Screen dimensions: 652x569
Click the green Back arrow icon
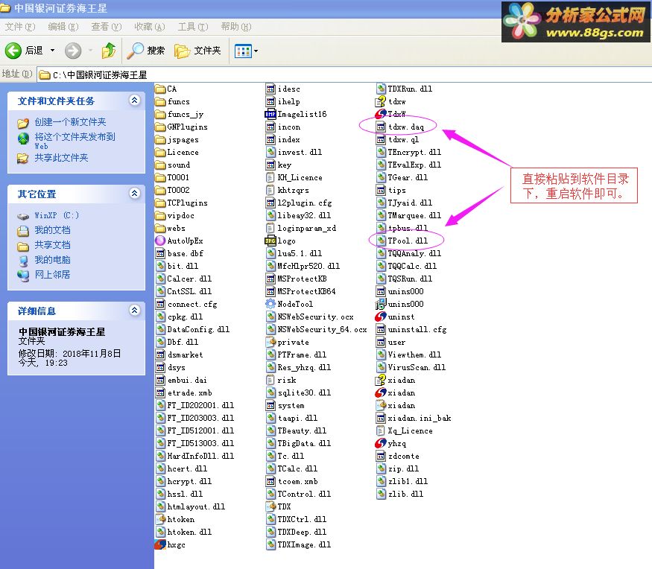pyautogui.click(x=13, y=51)
